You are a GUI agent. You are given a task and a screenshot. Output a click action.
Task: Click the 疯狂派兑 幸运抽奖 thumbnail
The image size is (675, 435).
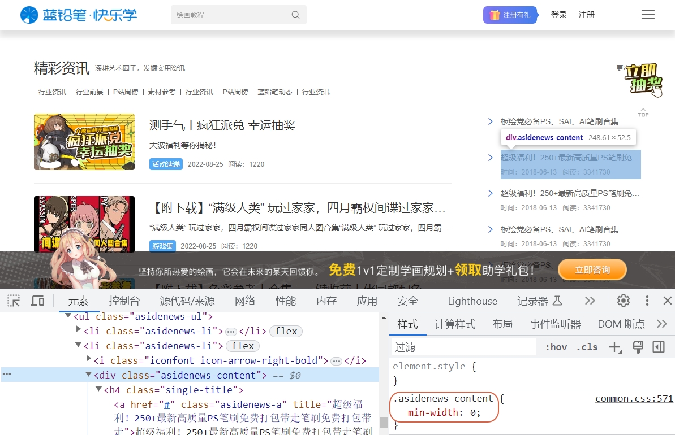84,142
